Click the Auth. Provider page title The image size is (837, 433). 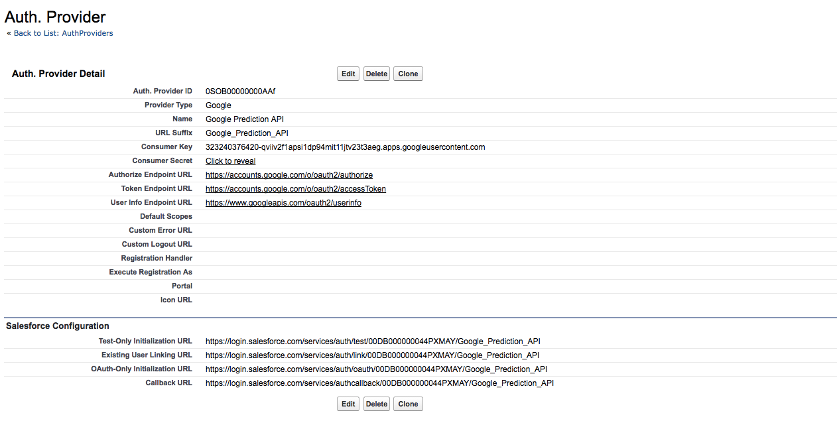click(x=55, y=17)
